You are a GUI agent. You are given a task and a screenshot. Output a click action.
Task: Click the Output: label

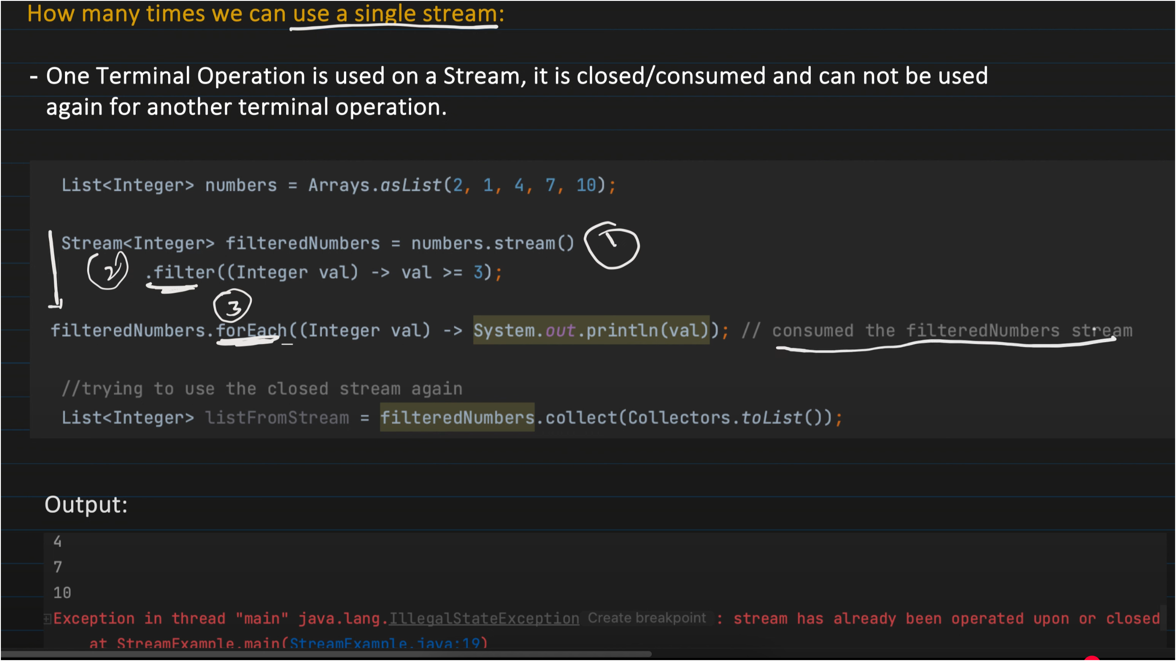coord(86,504)
